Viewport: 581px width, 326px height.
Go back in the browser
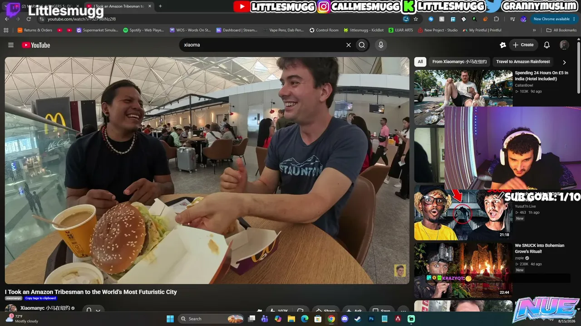tap(7, 19)
